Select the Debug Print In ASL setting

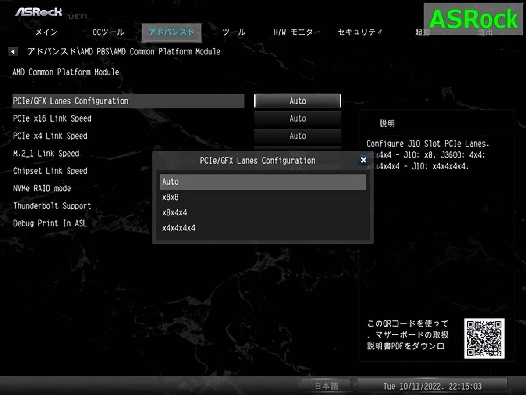pos(50,223)
